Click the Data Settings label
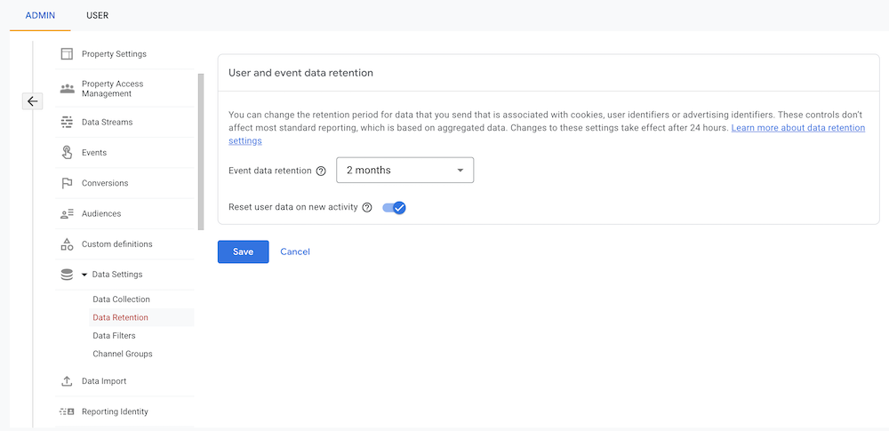 pyautogui.click(x=117, y=275)
